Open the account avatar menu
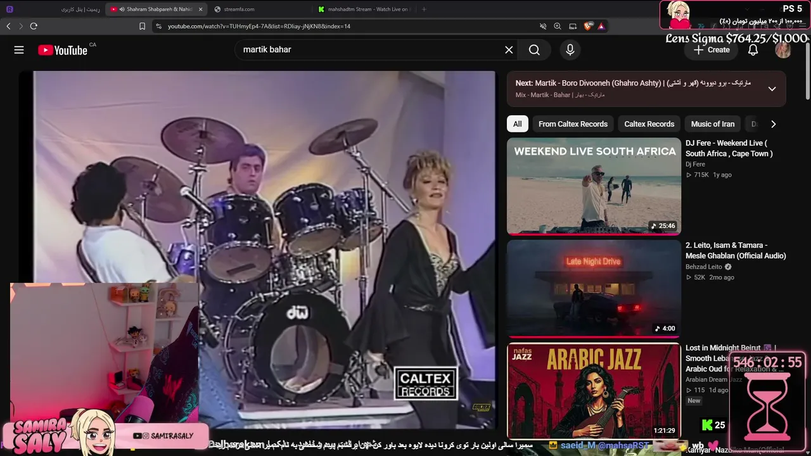 pyautogui.click(x=783, y=50)
